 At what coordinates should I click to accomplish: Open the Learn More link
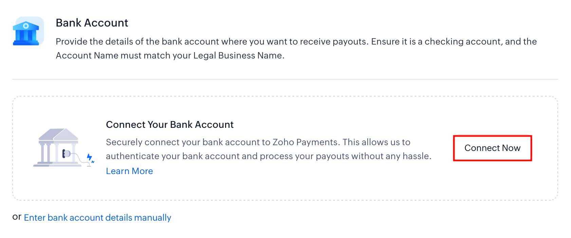pyautogui.click(x=129, y=171)
